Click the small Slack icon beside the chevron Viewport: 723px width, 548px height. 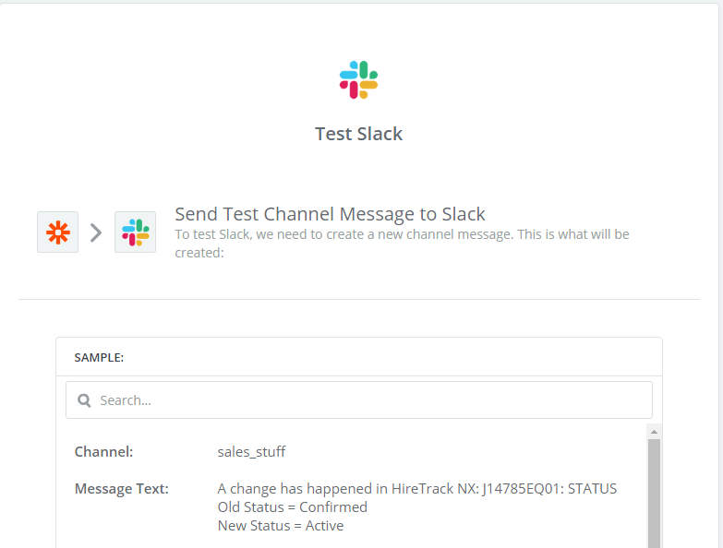tap(135, 232)
